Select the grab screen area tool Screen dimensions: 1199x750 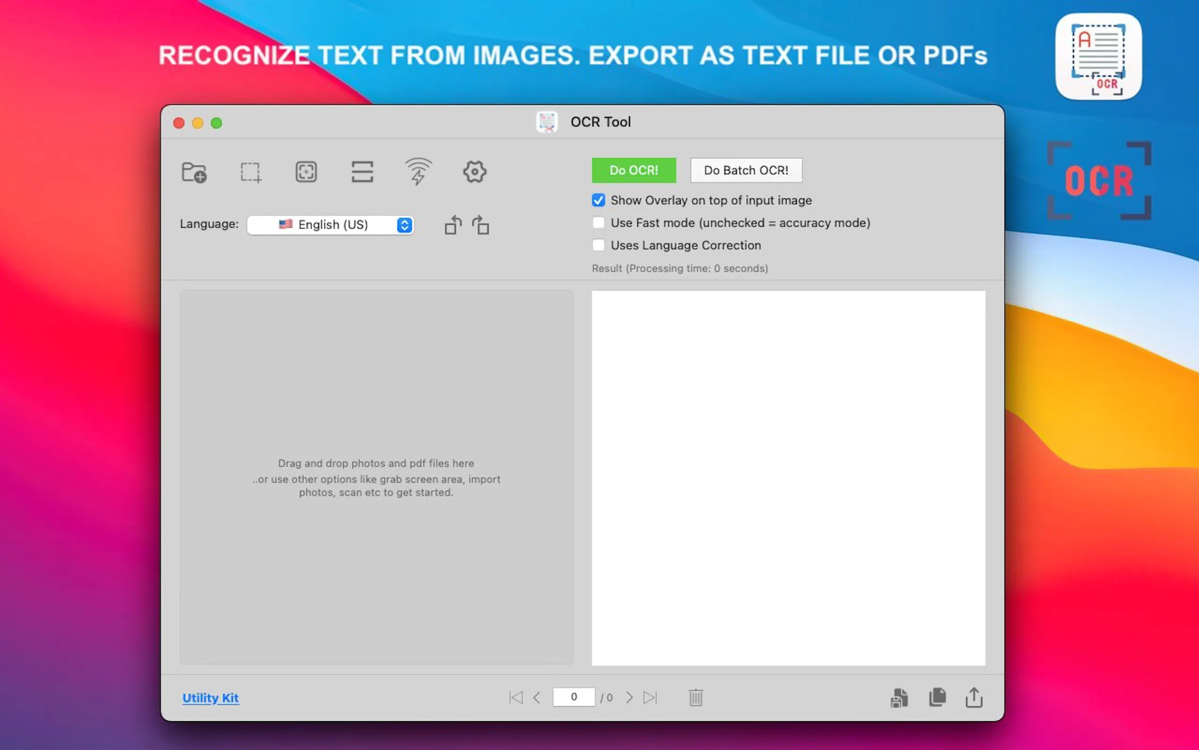251,172
